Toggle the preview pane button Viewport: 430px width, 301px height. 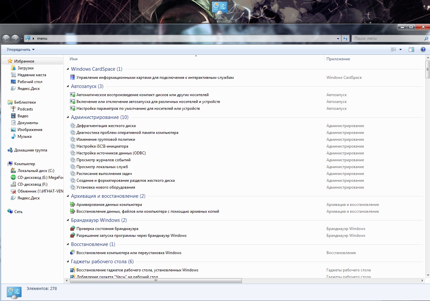(x=411, y=50)
